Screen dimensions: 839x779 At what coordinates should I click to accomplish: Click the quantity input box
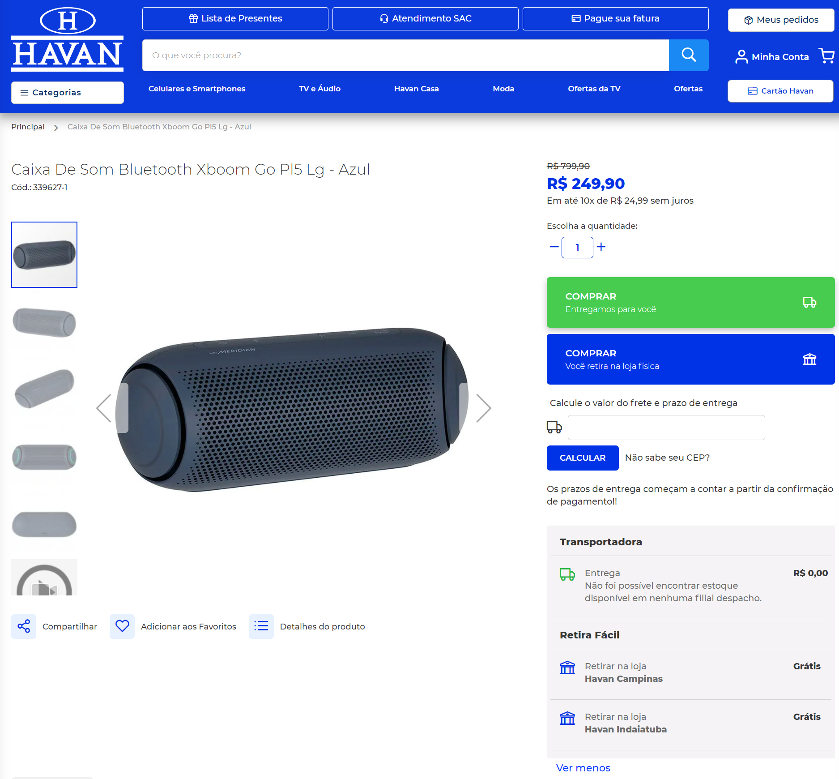coord(577,247)
